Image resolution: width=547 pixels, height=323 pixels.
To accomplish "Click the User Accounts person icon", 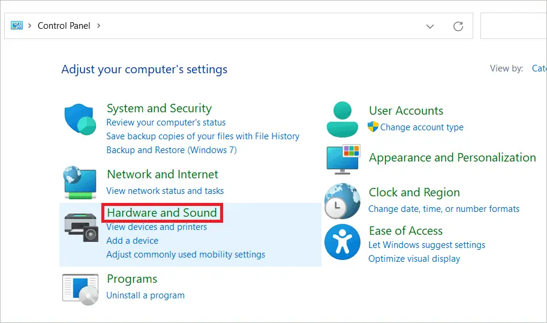I will [342, 119].
